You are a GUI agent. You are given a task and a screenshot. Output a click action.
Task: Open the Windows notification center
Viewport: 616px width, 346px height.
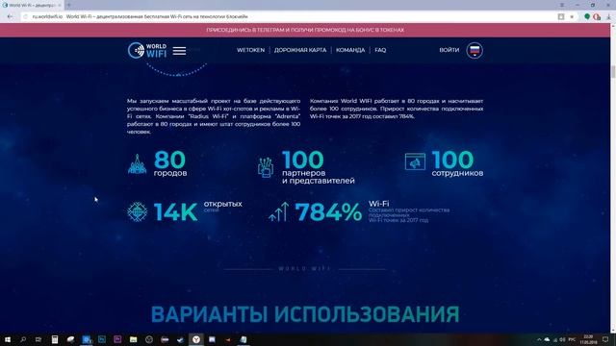coord(605,339)
